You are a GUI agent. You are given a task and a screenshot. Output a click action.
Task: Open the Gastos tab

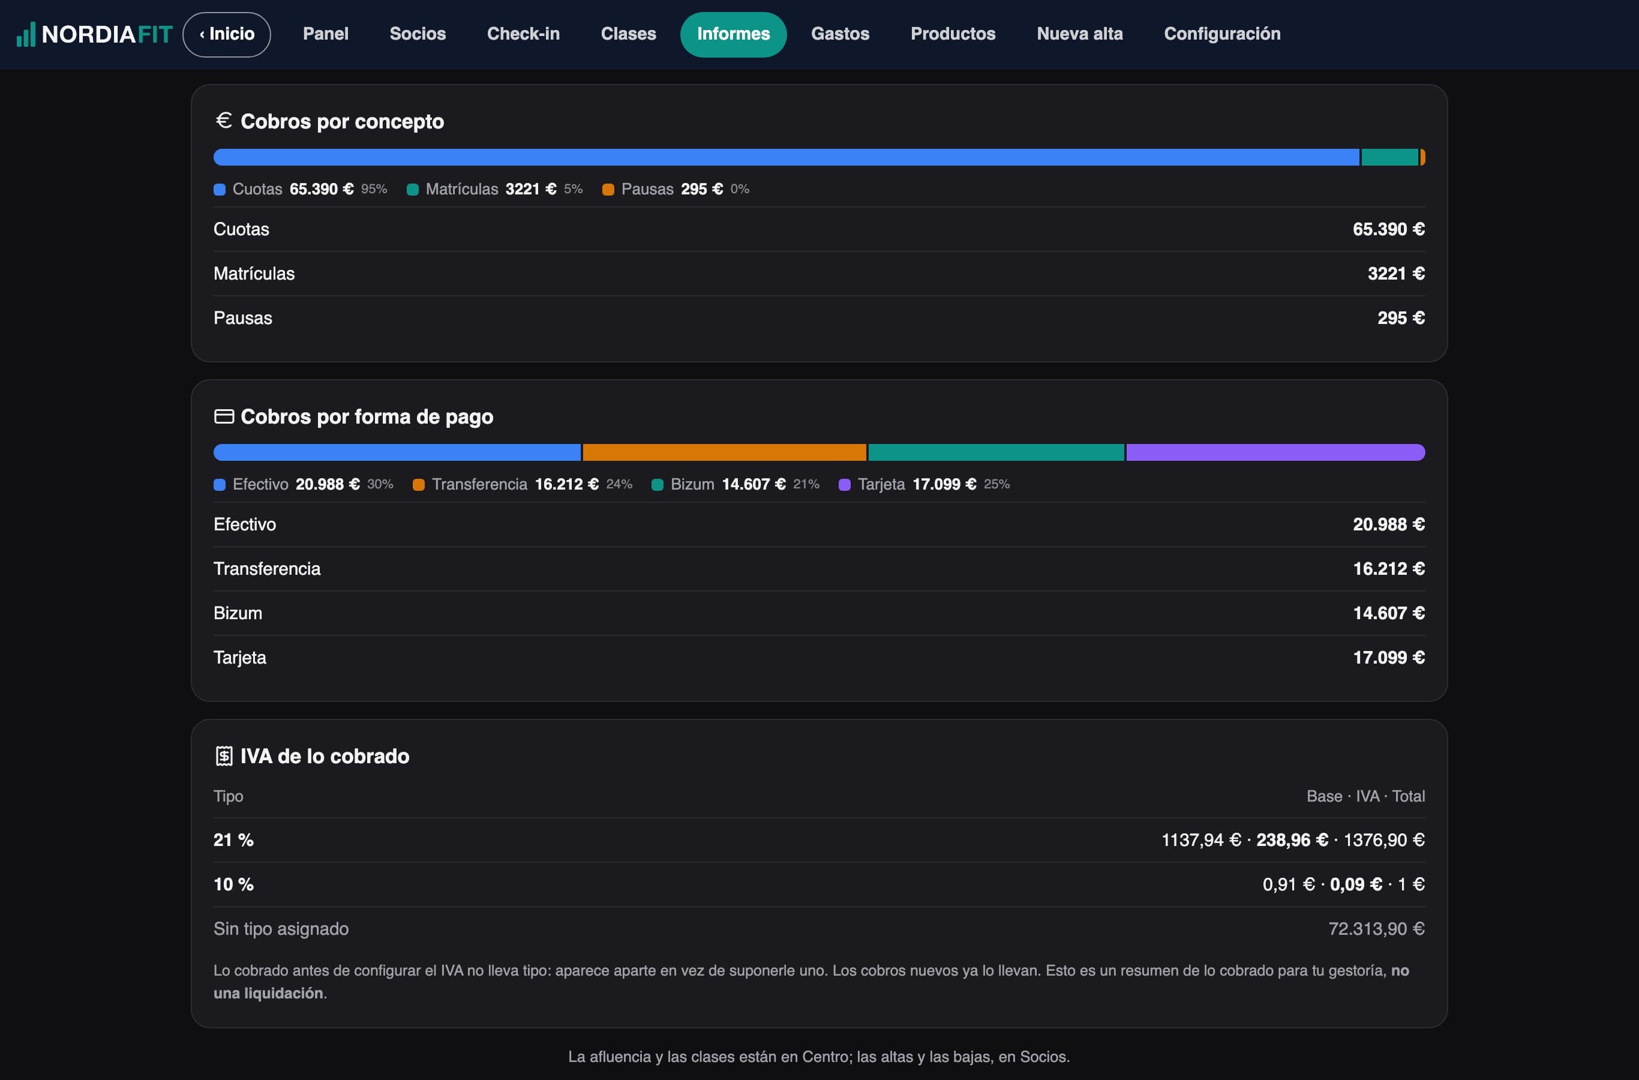[x=840, y=34]
